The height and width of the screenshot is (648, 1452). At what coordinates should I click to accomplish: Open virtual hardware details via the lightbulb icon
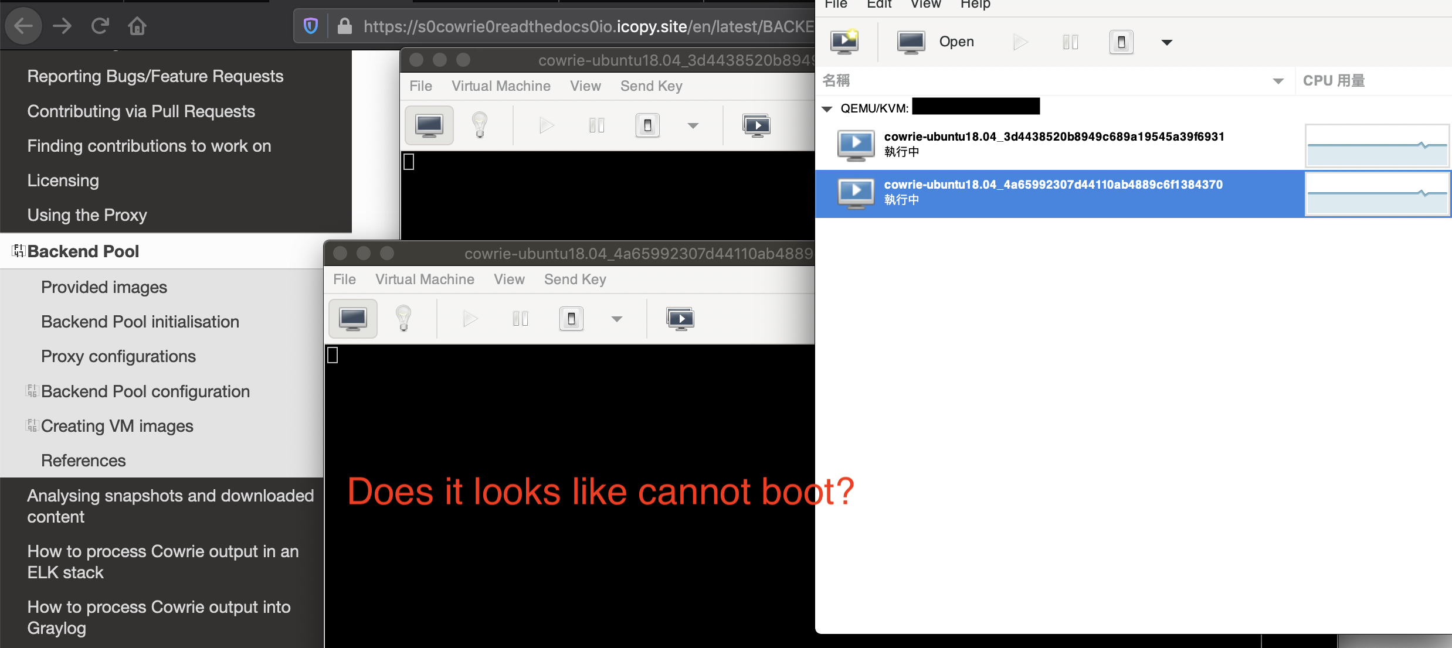point(403,318)
